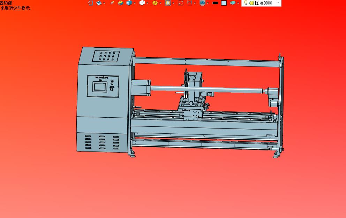Choose the blue shaded cube icon

pos(129,3)
